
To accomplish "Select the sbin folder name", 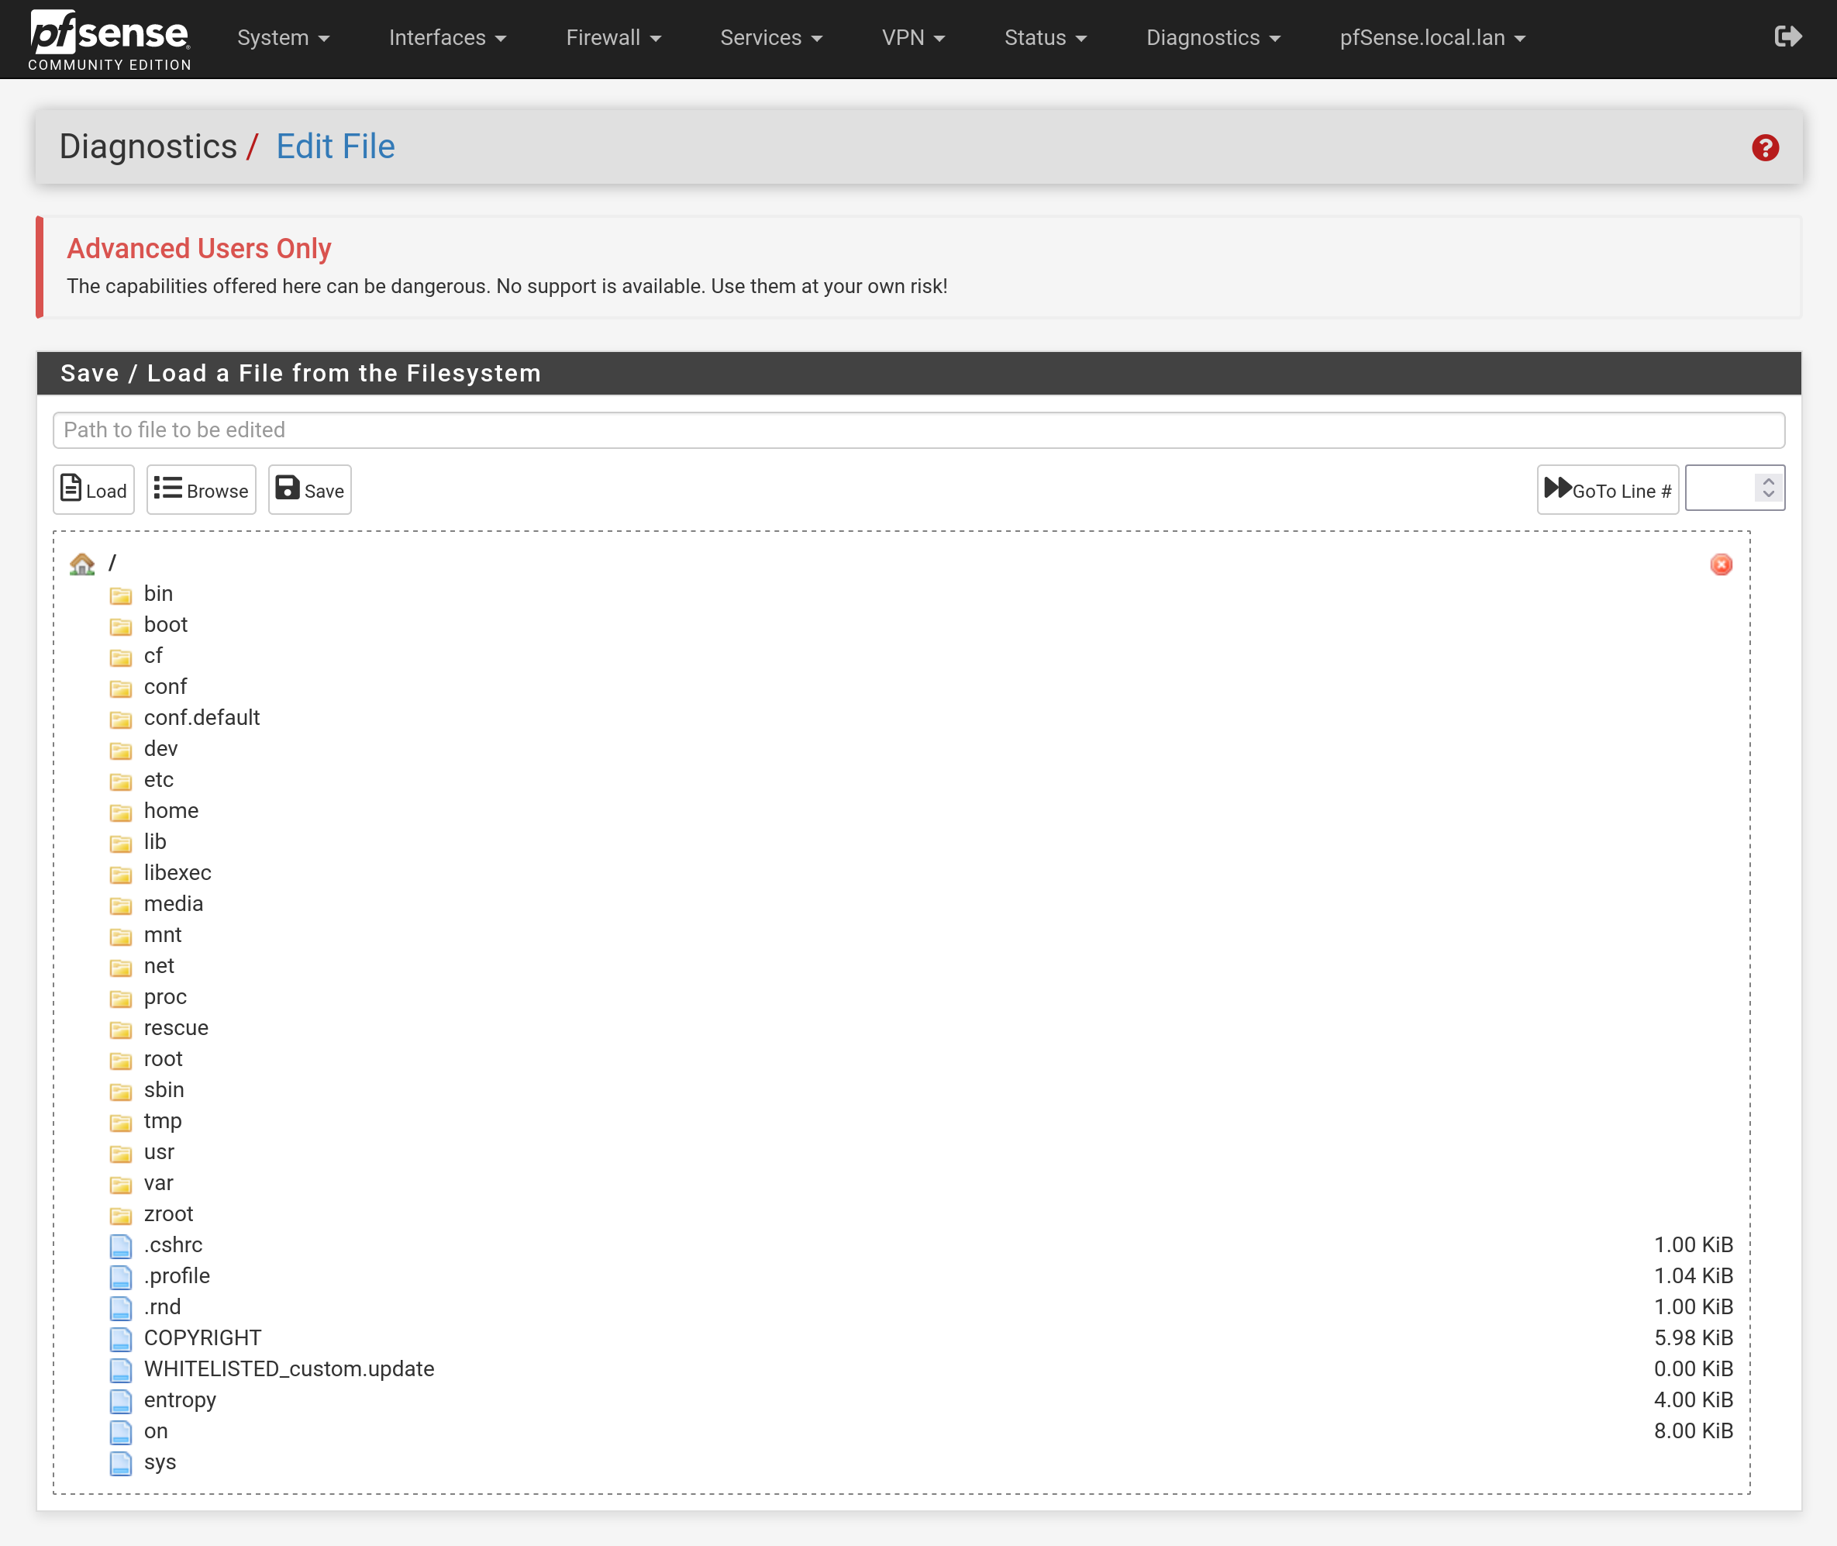I will click(164, 1089).
